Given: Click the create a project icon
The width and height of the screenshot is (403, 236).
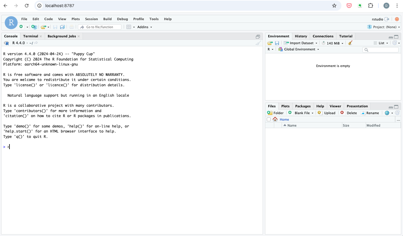Looking at the screenshot, I should [x=34, y=27].
